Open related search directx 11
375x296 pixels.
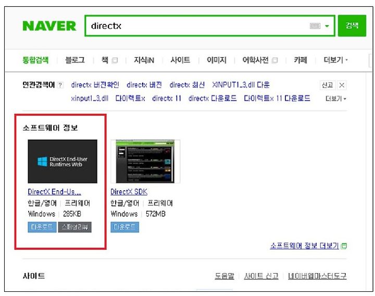(167, 98)
